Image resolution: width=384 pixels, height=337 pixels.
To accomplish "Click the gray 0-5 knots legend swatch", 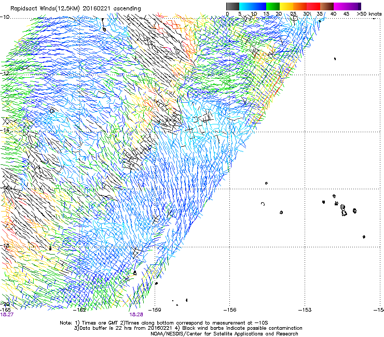I will click(232, 6).
